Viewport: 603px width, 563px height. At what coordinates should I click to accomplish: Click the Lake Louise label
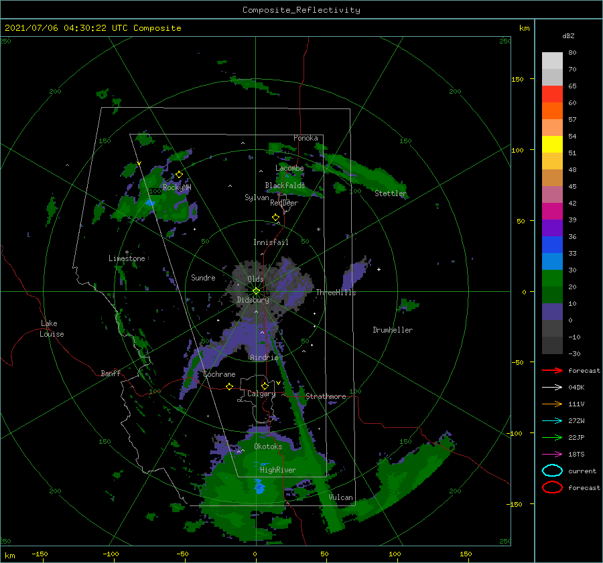point(52,329)
